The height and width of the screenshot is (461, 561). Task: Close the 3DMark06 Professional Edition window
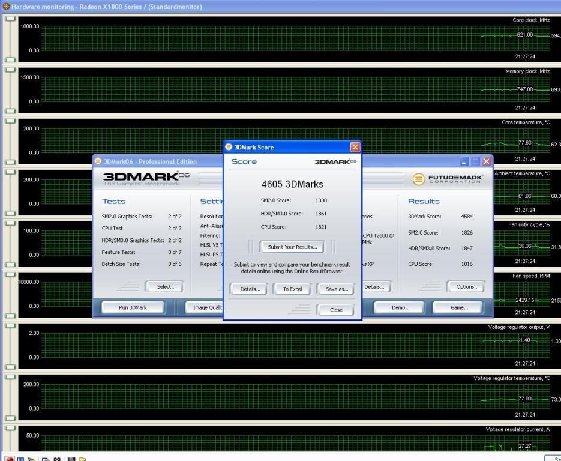click(x=486, y=161)
